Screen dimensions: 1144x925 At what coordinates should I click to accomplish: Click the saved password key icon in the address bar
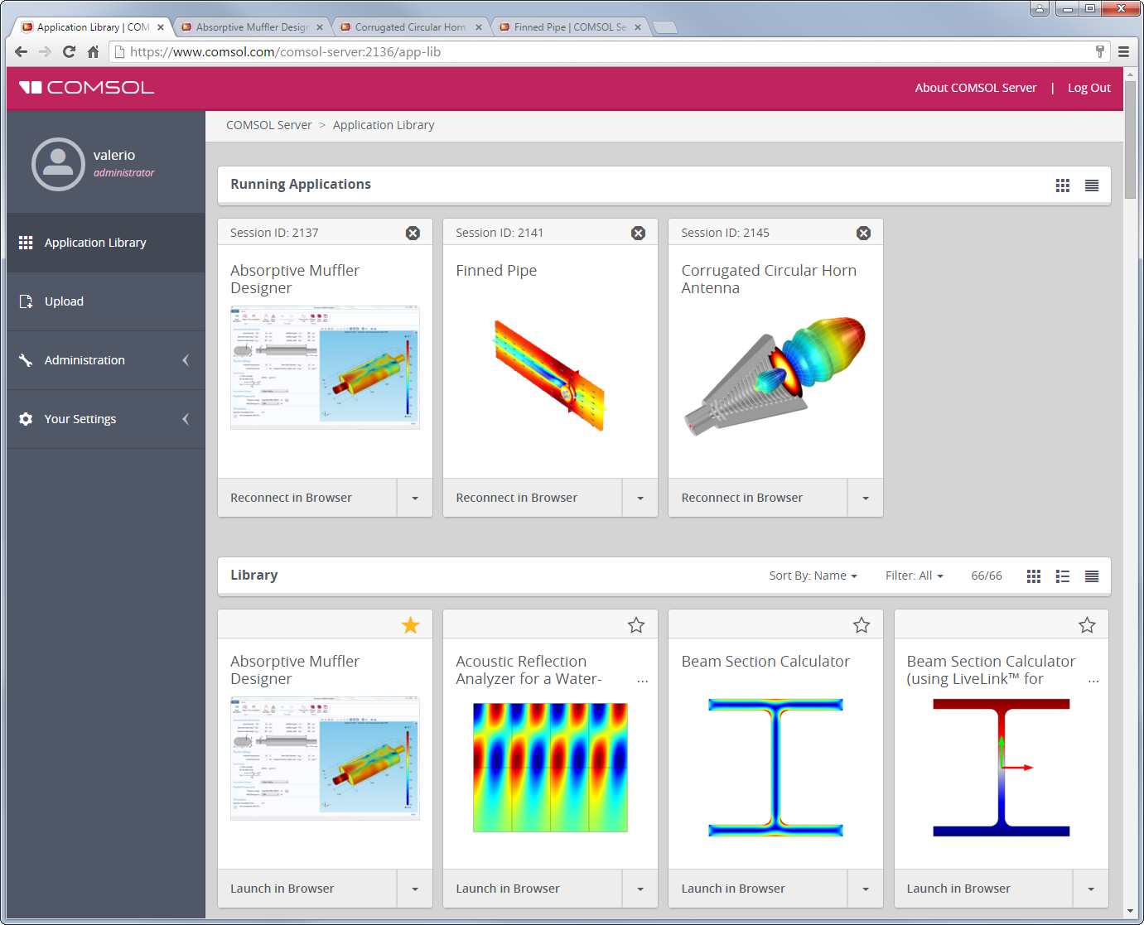tap(1100, 51)
